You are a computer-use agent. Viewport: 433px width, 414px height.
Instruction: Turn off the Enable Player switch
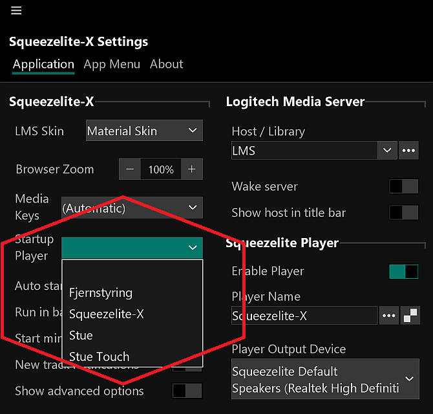coord(403,272)
